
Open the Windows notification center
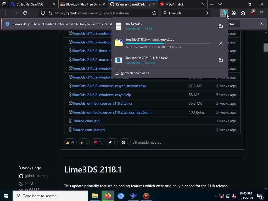click(x=260, y=196)
